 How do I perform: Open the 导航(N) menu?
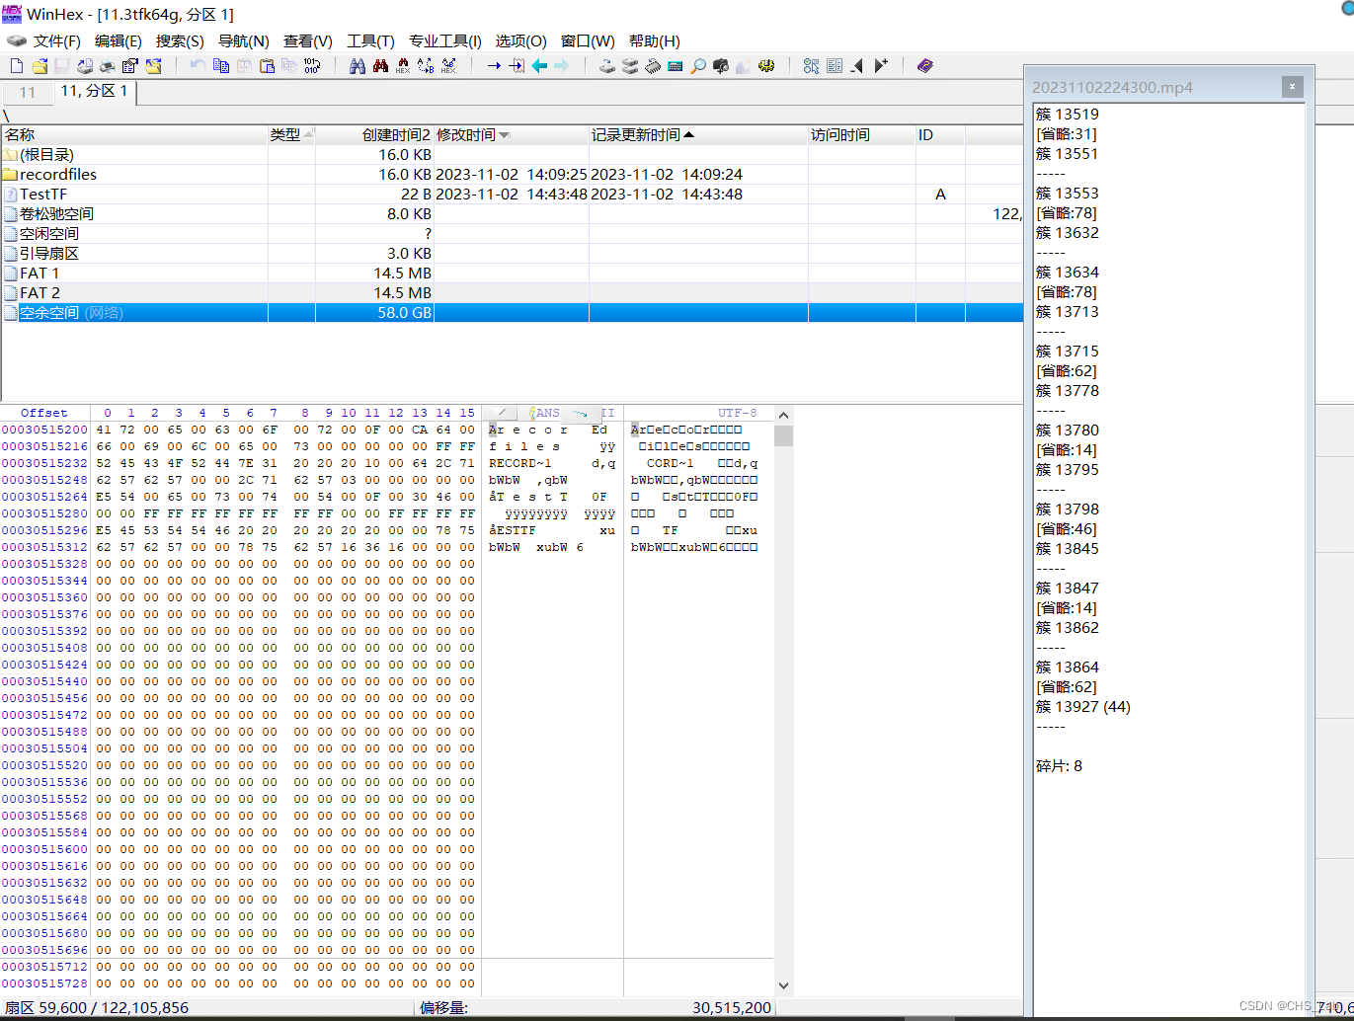tap(243, 40)
